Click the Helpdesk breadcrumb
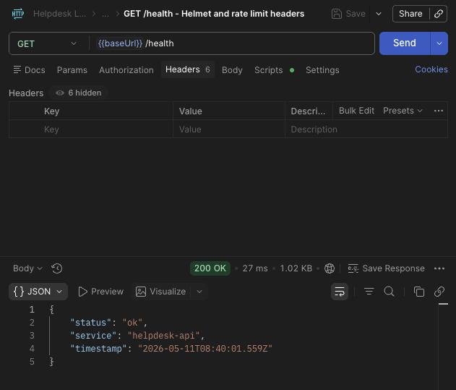 59,14
